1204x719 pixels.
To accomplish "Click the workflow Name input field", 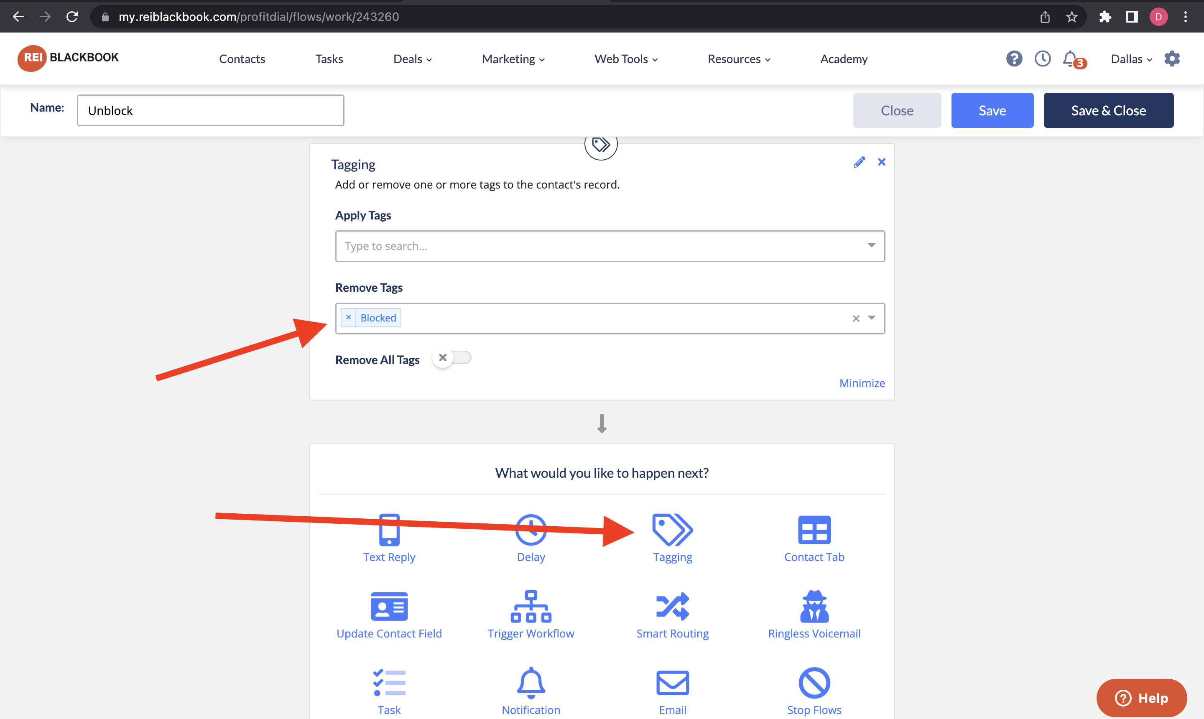I will 210,110.
